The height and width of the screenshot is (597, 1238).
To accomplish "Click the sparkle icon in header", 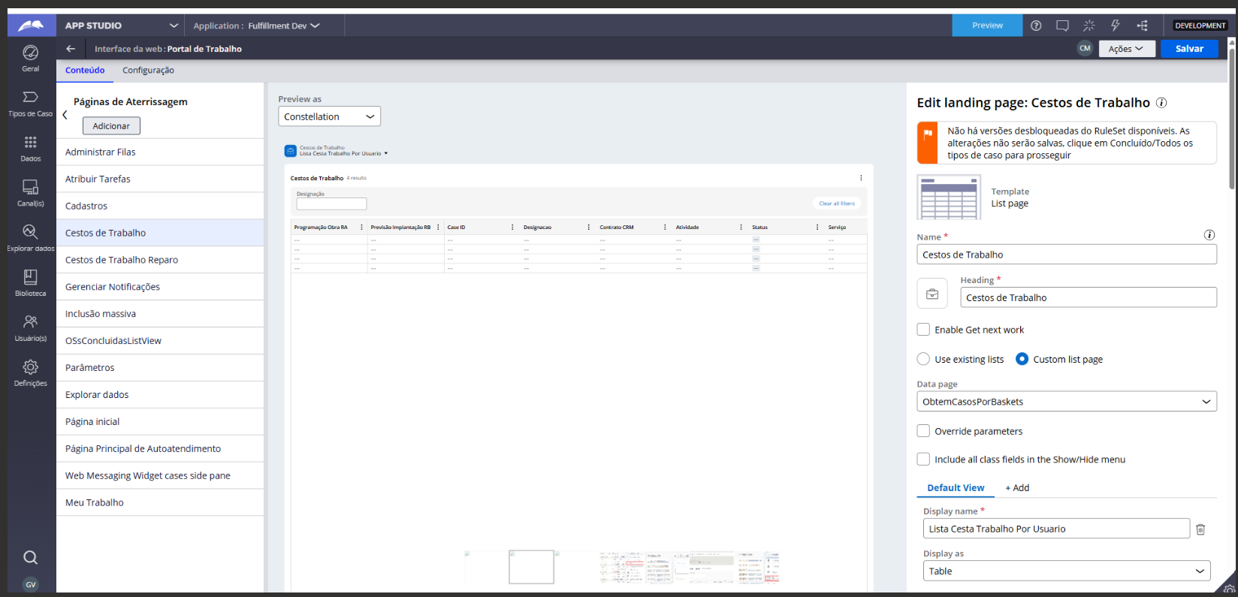I will pyautogui.click(x=1089, y=26).
